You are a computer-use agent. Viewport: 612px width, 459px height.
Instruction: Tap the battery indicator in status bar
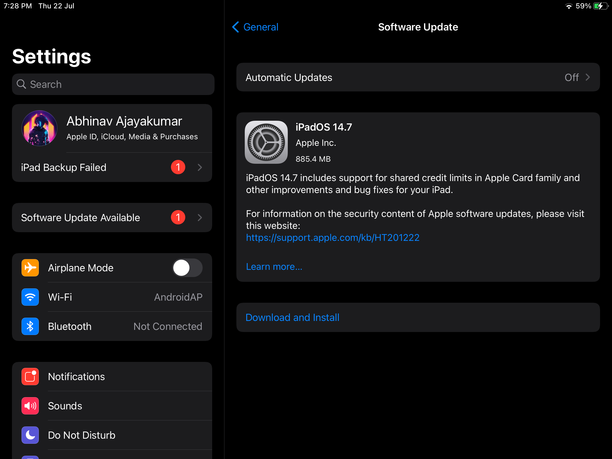(x=600, y=6)
